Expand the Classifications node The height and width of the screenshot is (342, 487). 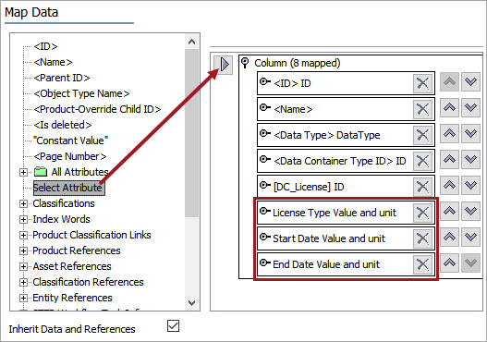tap(23, 203)
